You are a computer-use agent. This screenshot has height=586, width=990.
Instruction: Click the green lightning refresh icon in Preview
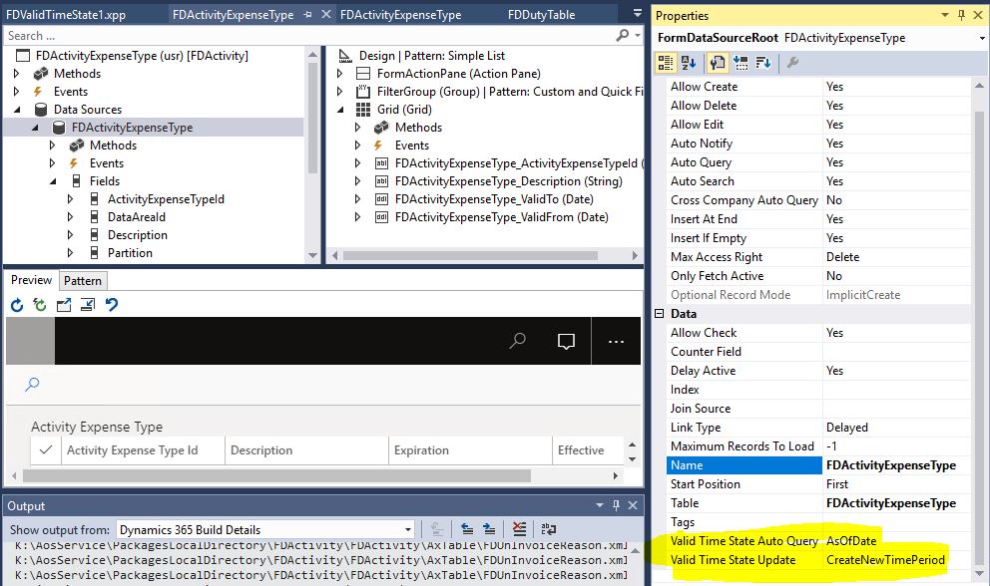[40, 305]
